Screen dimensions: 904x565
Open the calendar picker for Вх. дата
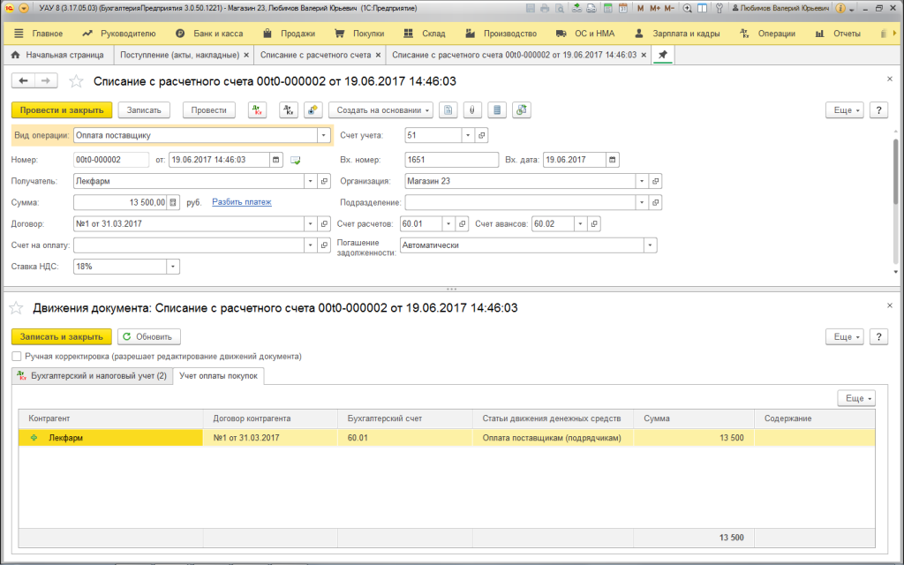click(613, 160)
